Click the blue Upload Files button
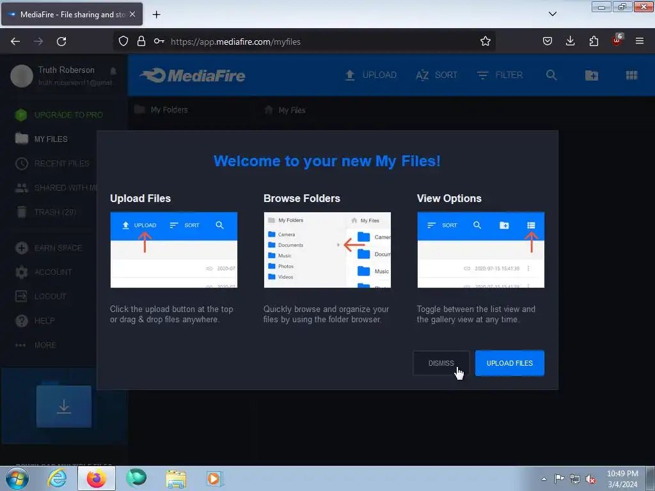 tap(509, 363)
